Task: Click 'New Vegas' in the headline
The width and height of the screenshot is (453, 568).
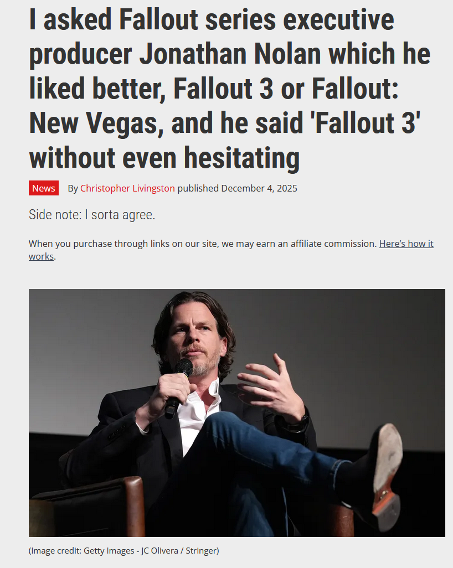Action: [x=94, y=123]
